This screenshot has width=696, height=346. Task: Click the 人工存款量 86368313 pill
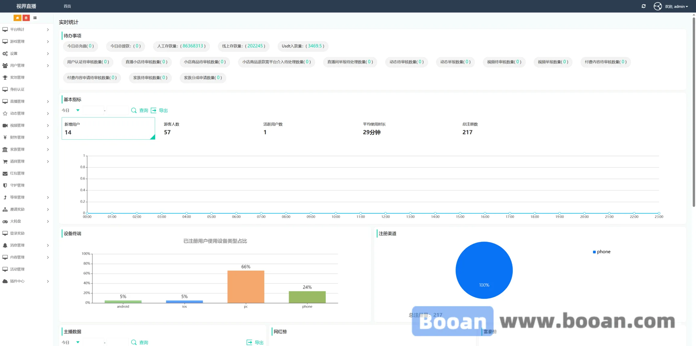(x=181, y=46)
